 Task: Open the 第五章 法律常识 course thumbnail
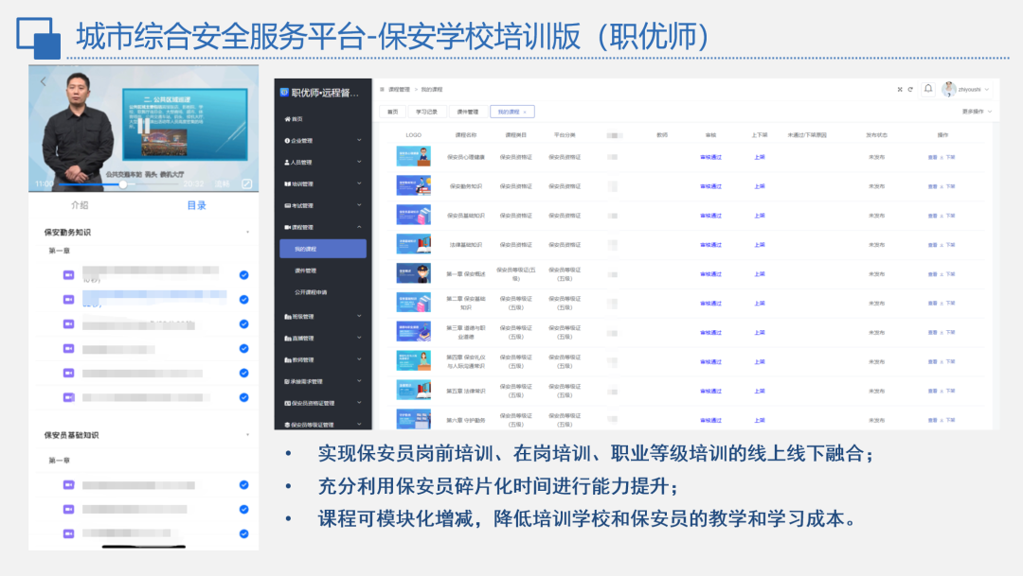(414, 391)
